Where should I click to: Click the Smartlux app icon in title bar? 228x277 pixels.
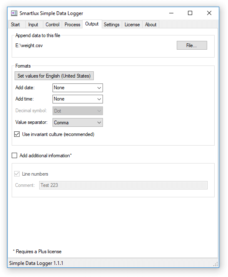tap(14, 13)
